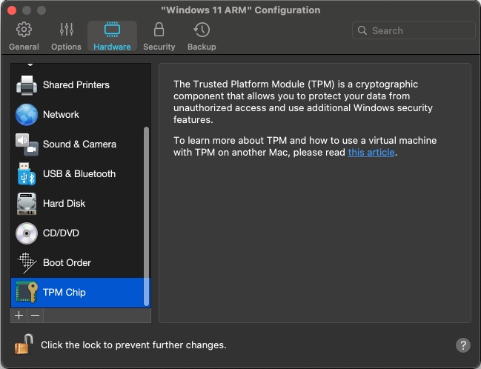
Task: Open the USB & Bluetooth icon
Action: pos(27,174)
